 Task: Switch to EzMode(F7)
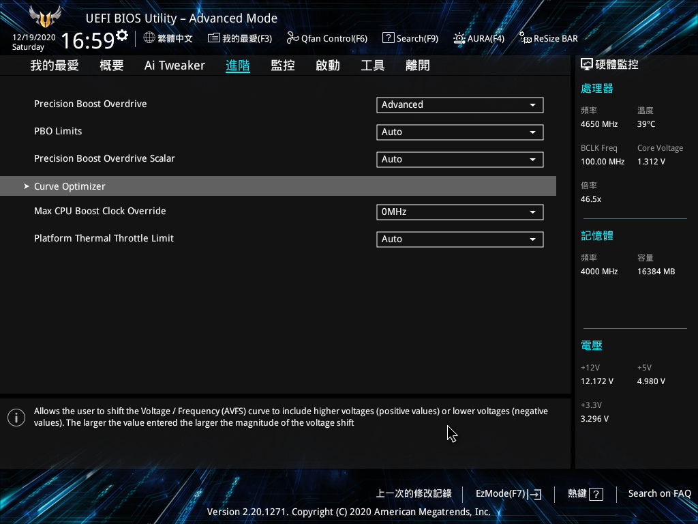point(509,494)
